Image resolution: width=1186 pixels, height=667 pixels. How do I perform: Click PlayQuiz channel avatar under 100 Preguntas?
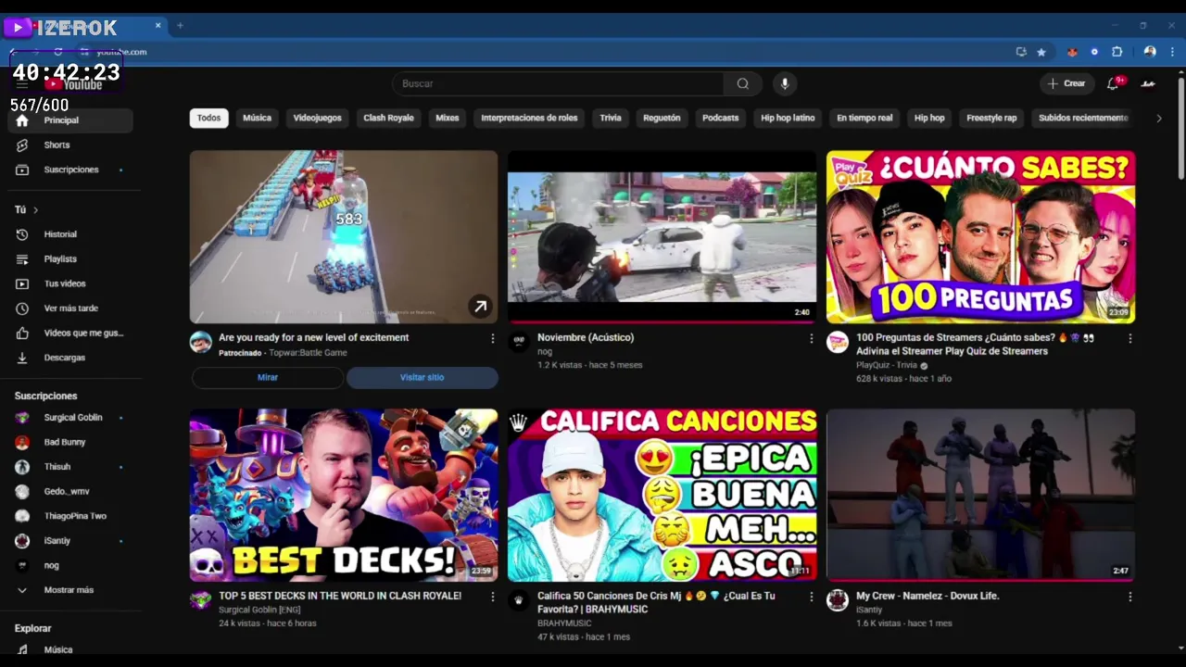[x=838, y=343]
